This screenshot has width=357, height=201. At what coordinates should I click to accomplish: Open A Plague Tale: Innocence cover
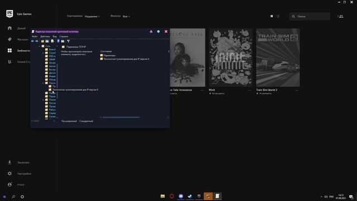(x=187, y=58)
